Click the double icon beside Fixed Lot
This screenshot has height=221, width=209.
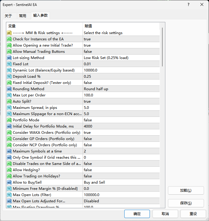(x=9, y=64)
